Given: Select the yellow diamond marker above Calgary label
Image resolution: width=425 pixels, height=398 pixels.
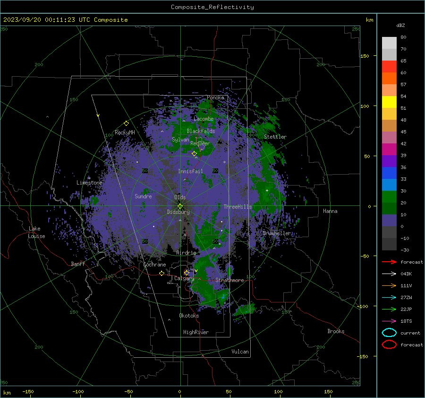Looking at the screenshot, I should [x=187, y=273].
